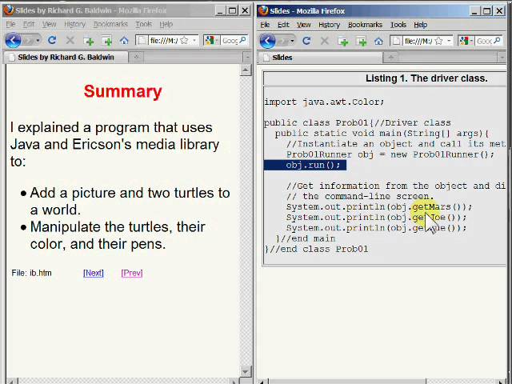This screenshot has height=384, width=512.
Task: Open back history dropdown in left window
Action: point(38,41)
